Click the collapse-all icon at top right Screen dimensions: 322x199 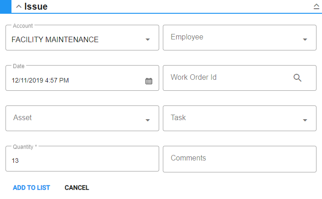(x=316, y=7)
